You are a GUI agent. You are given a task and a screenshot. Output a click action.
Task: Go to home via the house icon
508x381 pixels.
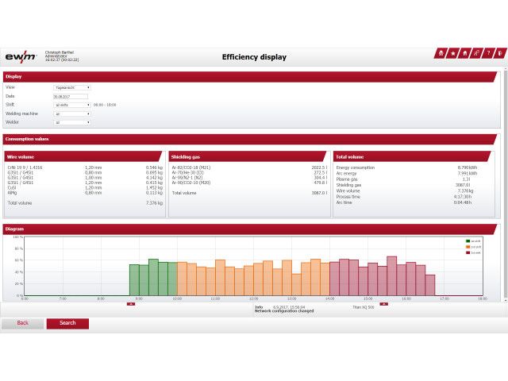point(464,53)
